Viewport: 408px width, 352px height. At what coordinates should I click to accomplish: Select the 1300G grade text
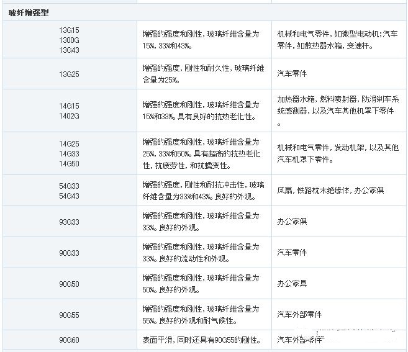(x=69, y=40)
